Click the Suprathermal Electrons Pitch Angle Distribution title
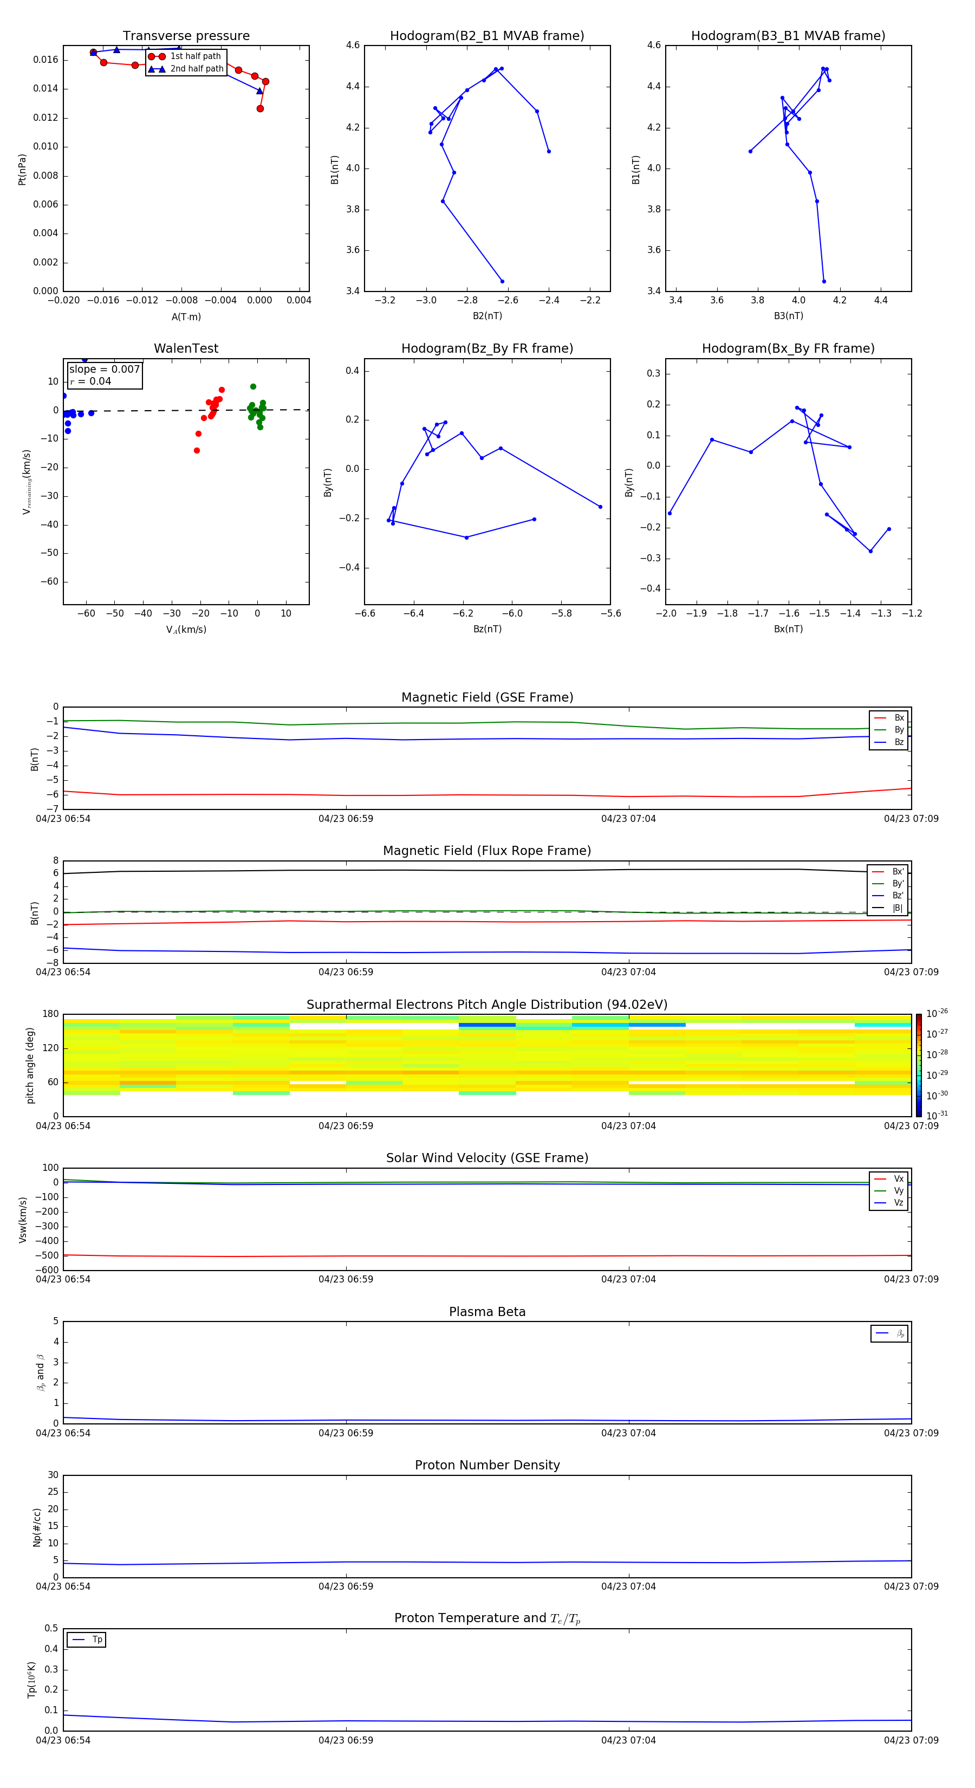Viewport: 975px width, 1788px height. point(487,1005)
